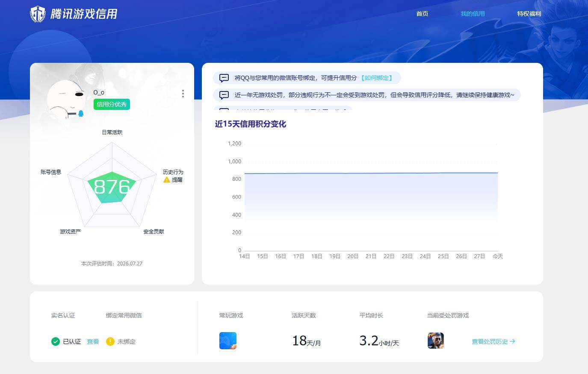Click the 本次评估时间 evaluation date text

pos(112,263)
